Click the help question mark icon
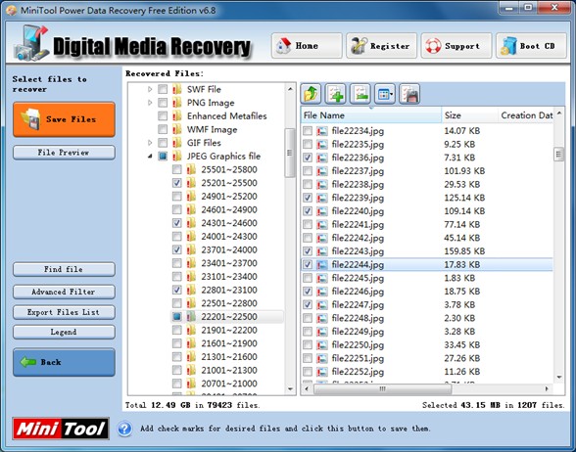The image size is (576, 452). tap(125, 429)
